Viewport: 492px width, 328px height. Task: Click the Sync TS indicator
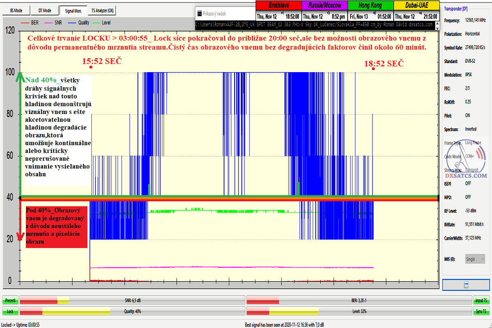[481, 312]
